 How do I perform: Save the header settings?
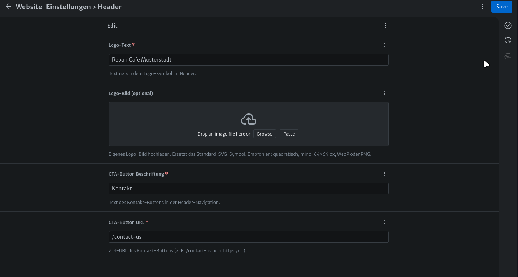tap(501, 7)
